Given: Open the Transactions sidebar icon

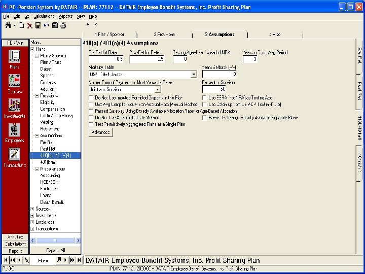Looking at the screenshot, I should (14, 154).
